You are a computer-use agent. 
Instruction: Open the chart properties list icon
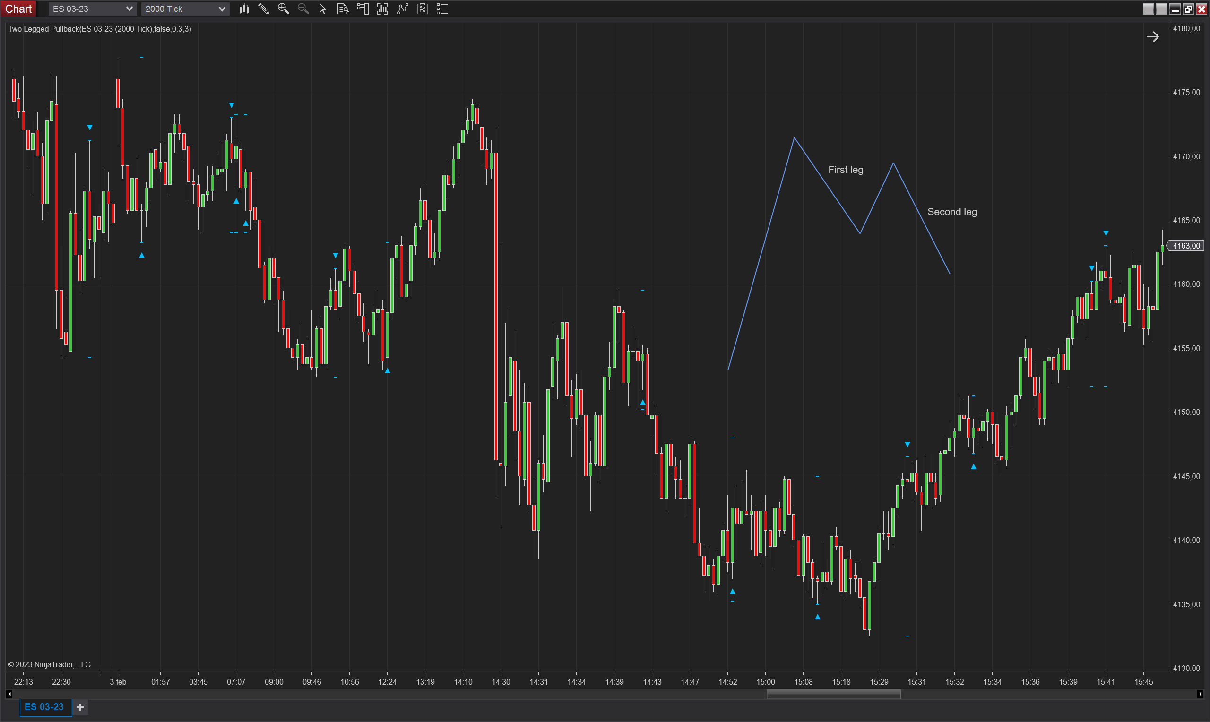[x=442, y=9]
